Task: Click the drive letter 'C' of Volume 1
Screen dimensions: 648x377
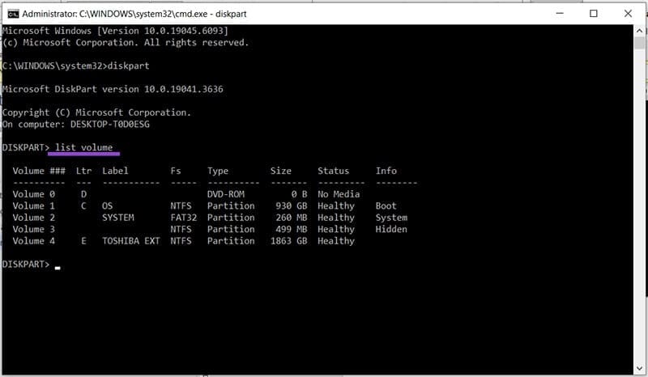Action: [84, 205]
